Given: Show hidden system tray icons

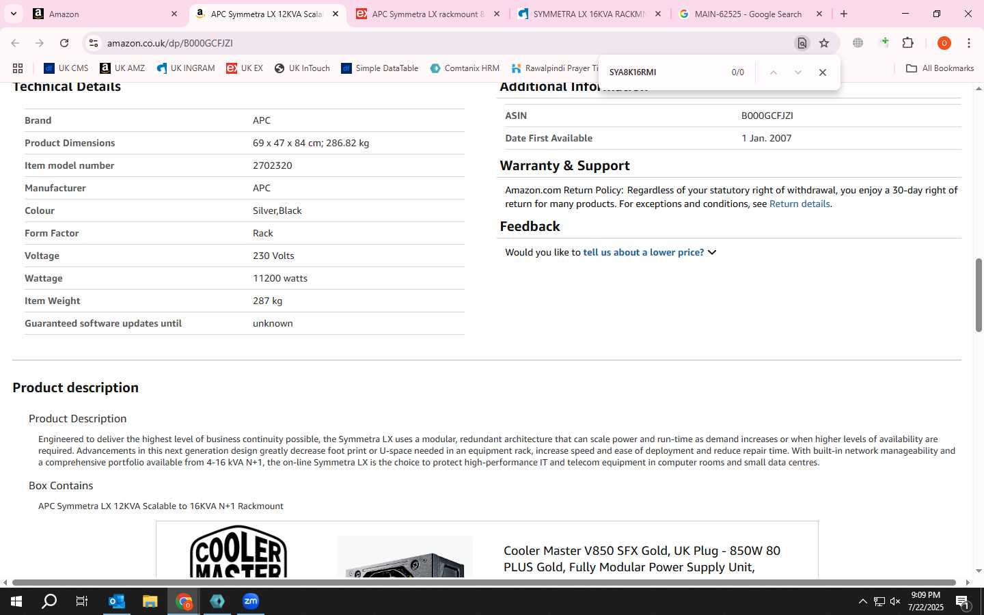Looking at the screenshot, I should tap(862, 601).
